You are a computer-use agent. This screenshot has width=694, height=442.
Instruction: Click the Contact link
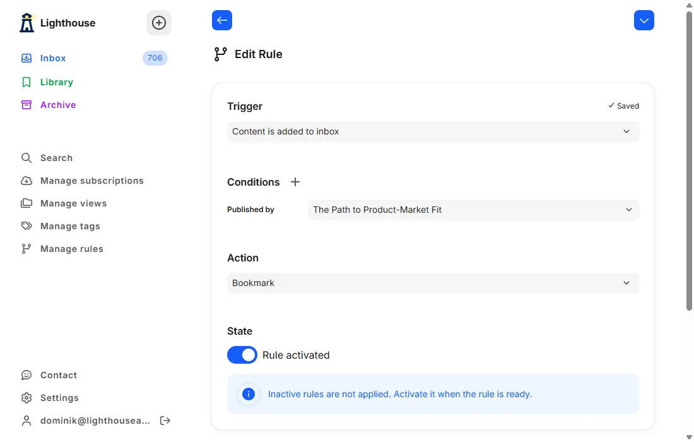tap(58, 375)
